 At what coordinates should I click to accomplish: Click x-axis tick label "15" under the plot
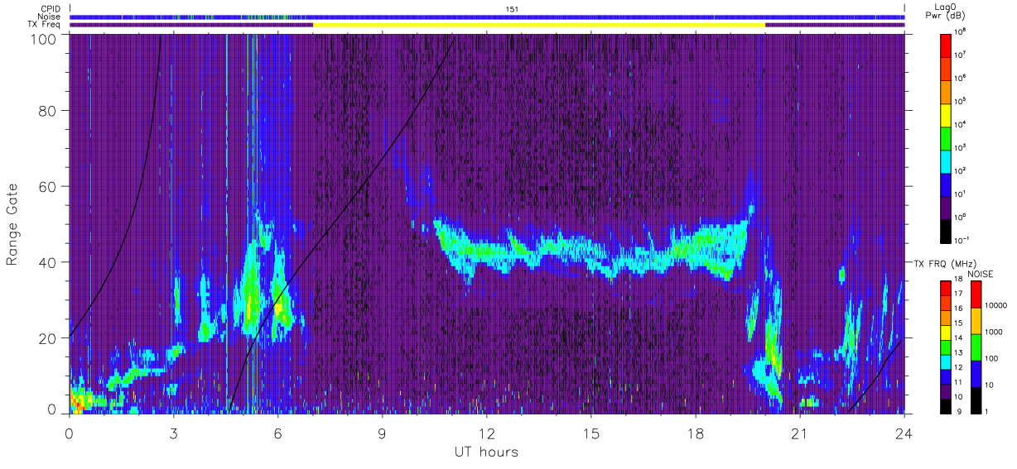[590, 433]
